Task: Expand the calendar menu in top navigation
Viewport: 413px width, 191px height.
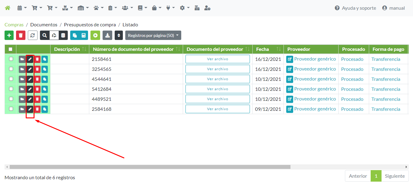Action: [22, 8]
